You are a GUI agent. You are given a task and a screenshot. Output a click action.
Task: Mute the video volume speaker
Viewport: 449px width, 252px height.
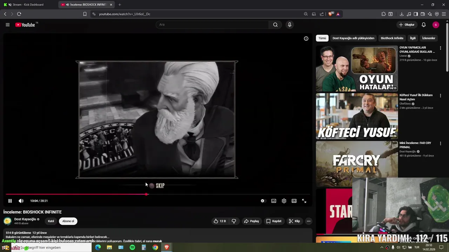pyautogui.click(x=21, y=201)
